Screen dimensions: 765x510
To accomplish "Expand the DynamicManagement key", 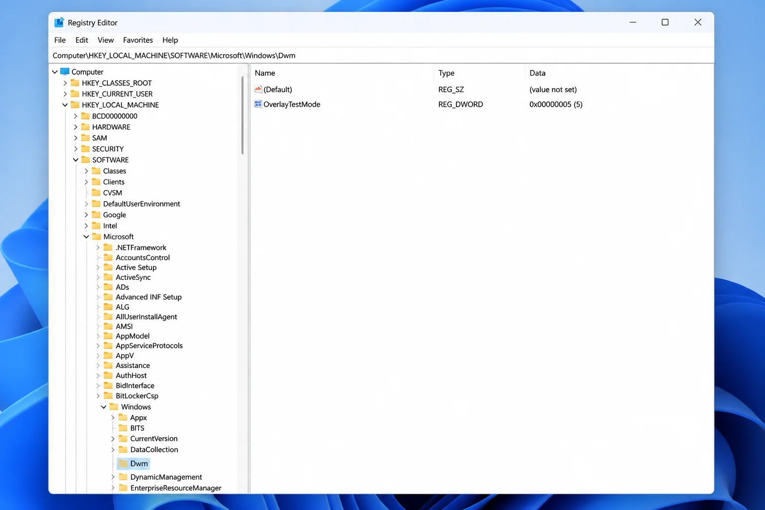I will (113, 477).
